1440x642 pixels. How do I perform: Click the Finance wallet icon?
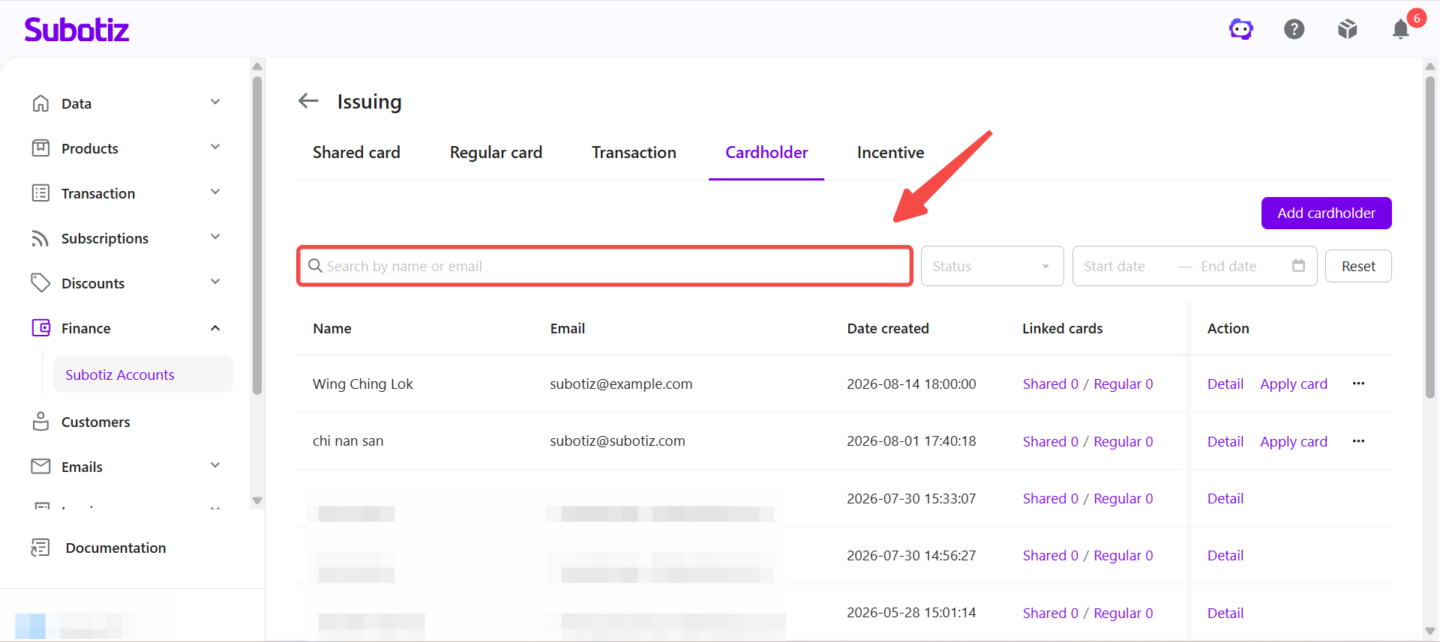point(40,328)
